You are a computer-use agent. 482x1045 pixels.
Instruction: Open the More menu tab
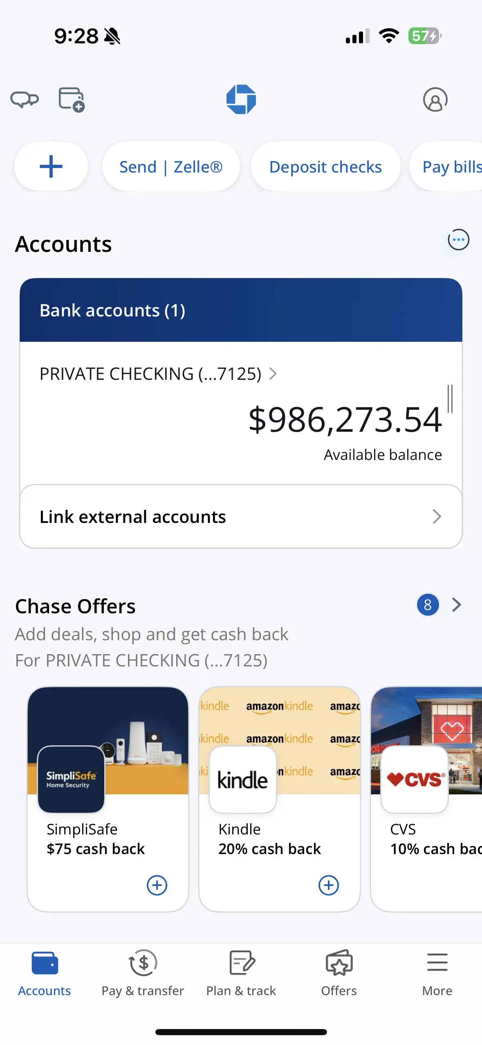pyautogui.click(x=437, y=973)
